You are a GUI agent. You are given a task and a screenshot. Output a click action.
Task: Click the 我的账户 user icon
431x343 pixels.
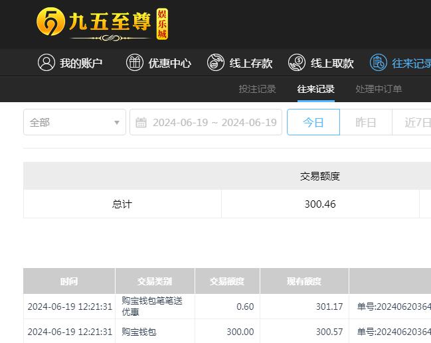coord(46,62)
